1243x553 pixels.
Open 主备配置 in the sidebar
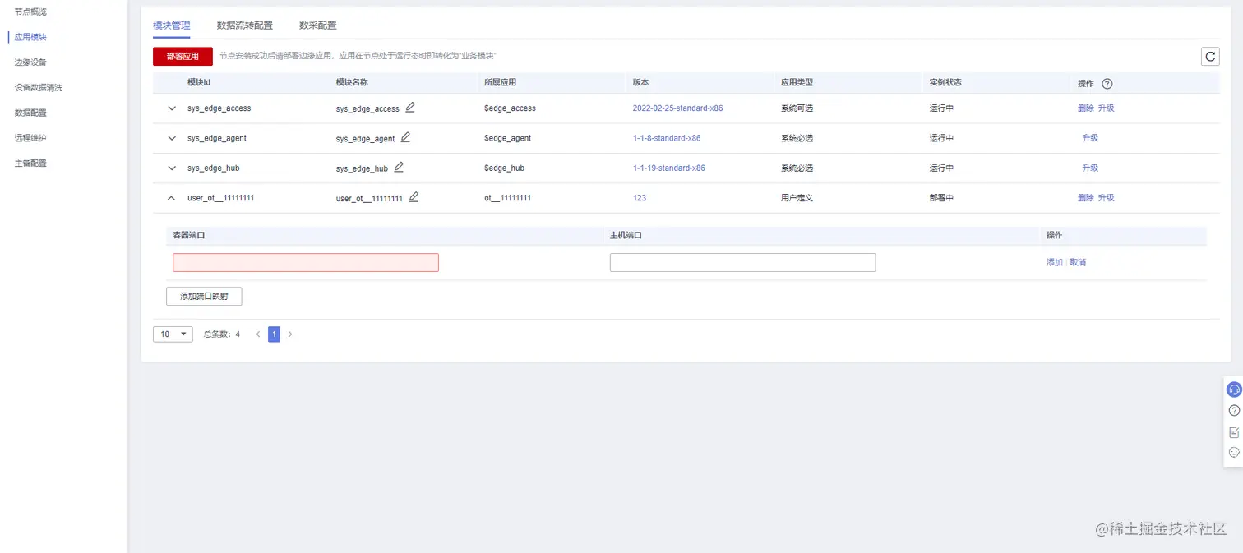pos(30,163)
